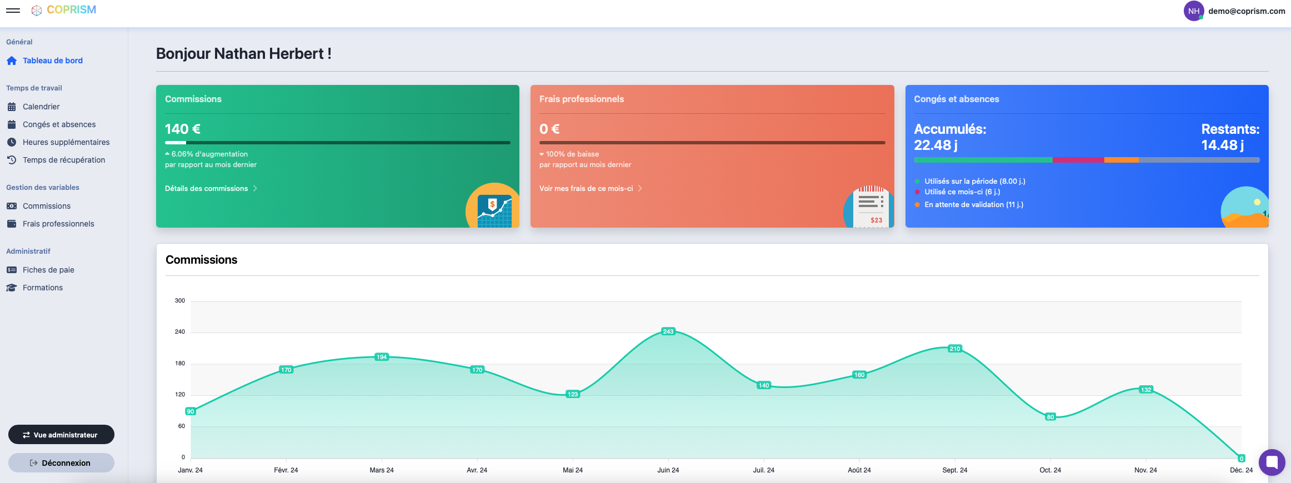Screen dimensions: 1291x483
Task: Click Bonjour Nathan Herbert heading
Action: point(244,53)
